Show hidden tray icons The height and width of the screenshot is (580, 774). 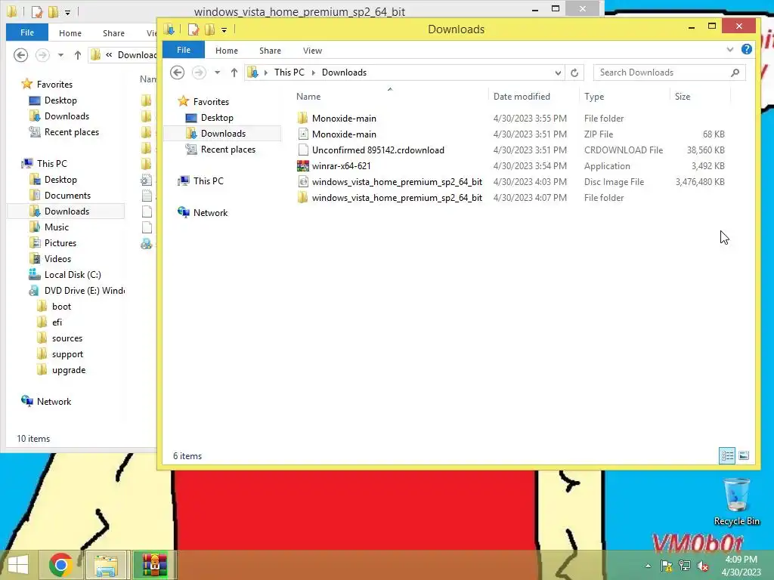(648, 566)
